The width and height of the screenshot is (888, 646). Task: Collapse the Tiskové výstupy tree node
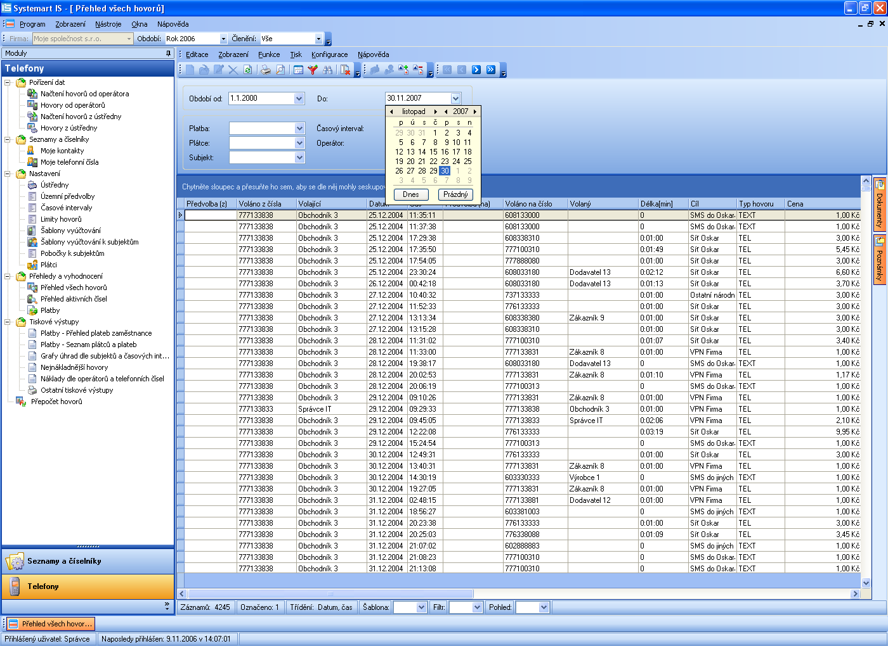[x=8, y=322]
